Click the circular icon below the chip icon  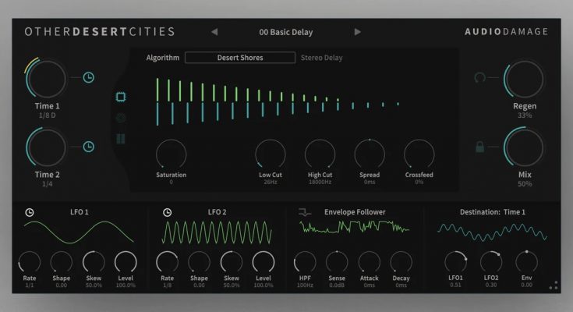(x=121, y=119)
